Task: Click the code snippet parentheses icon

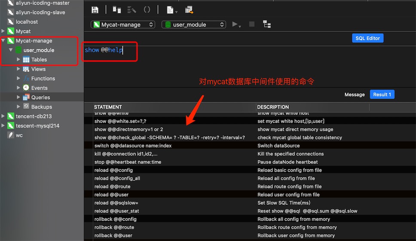Action: [147, 10]
